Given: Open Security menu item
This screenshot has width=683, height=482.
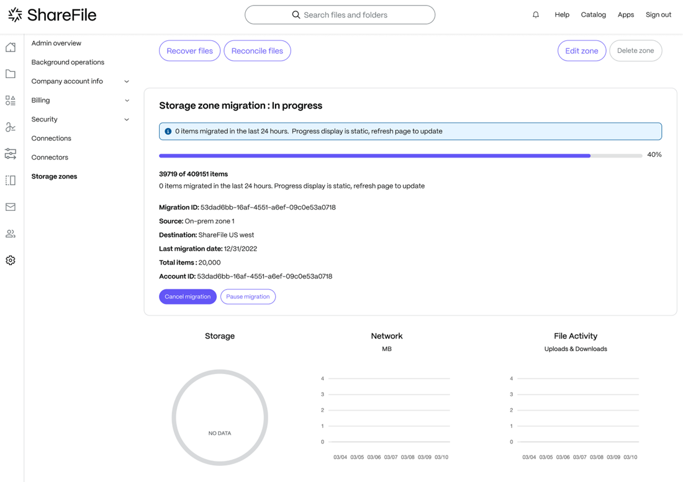Looking at the screenshot, I should 45,119.
